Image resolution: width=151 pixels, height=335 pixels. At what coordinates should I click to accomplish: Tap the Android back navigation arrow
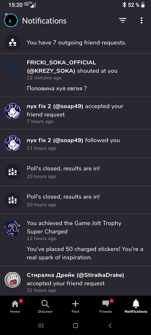tap(110, 326)
